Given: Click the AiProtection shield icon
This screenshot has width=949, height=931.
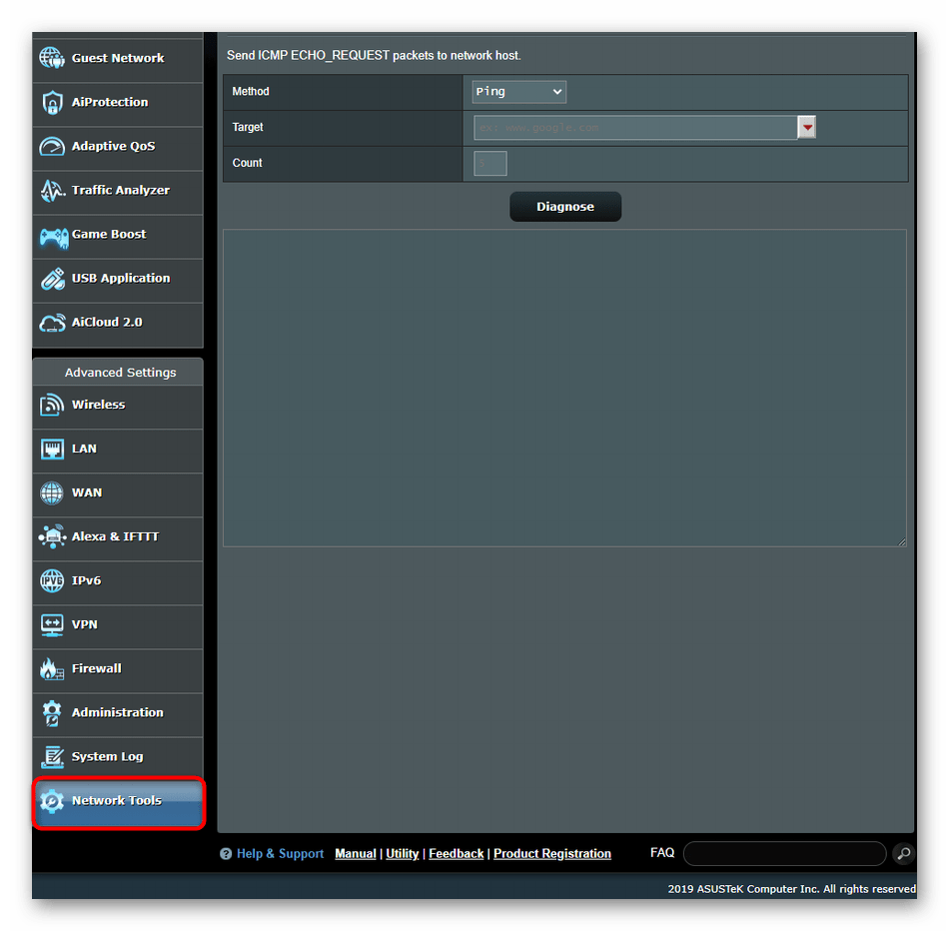Looking at the screenshot, I should point(52,102).
